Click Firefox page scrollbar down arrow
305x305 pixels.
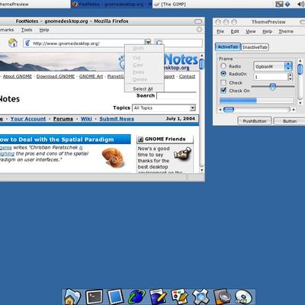(202, 170)
